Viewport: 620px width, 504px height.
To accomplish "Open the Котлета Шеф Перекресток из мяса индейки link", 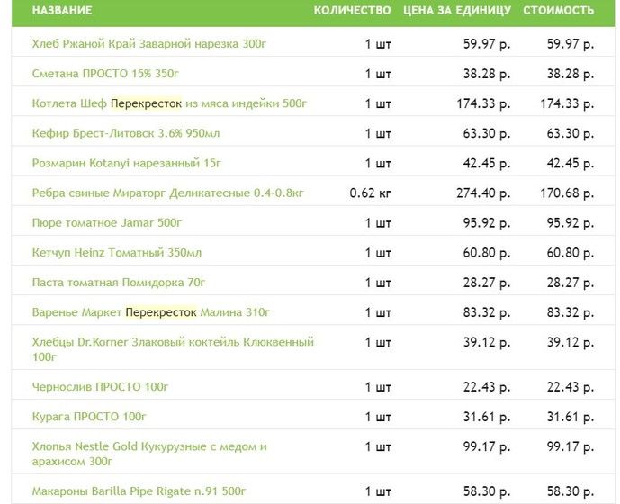I will tap(169, 103).
